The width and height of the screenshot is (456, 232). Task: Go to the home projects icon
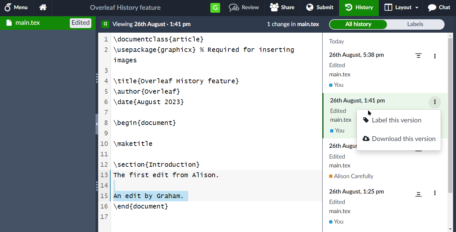pos(43,8)
